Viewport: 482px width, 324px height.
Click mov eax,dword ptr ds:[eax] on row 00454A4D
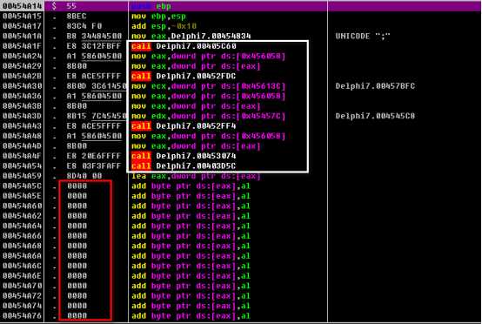pyautogui.click(x=196, y=145)
